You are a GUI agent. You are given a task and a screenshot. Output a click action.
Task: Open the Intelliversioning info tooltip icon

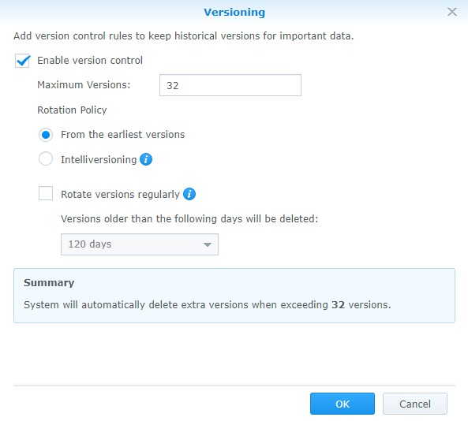[146, 159]
